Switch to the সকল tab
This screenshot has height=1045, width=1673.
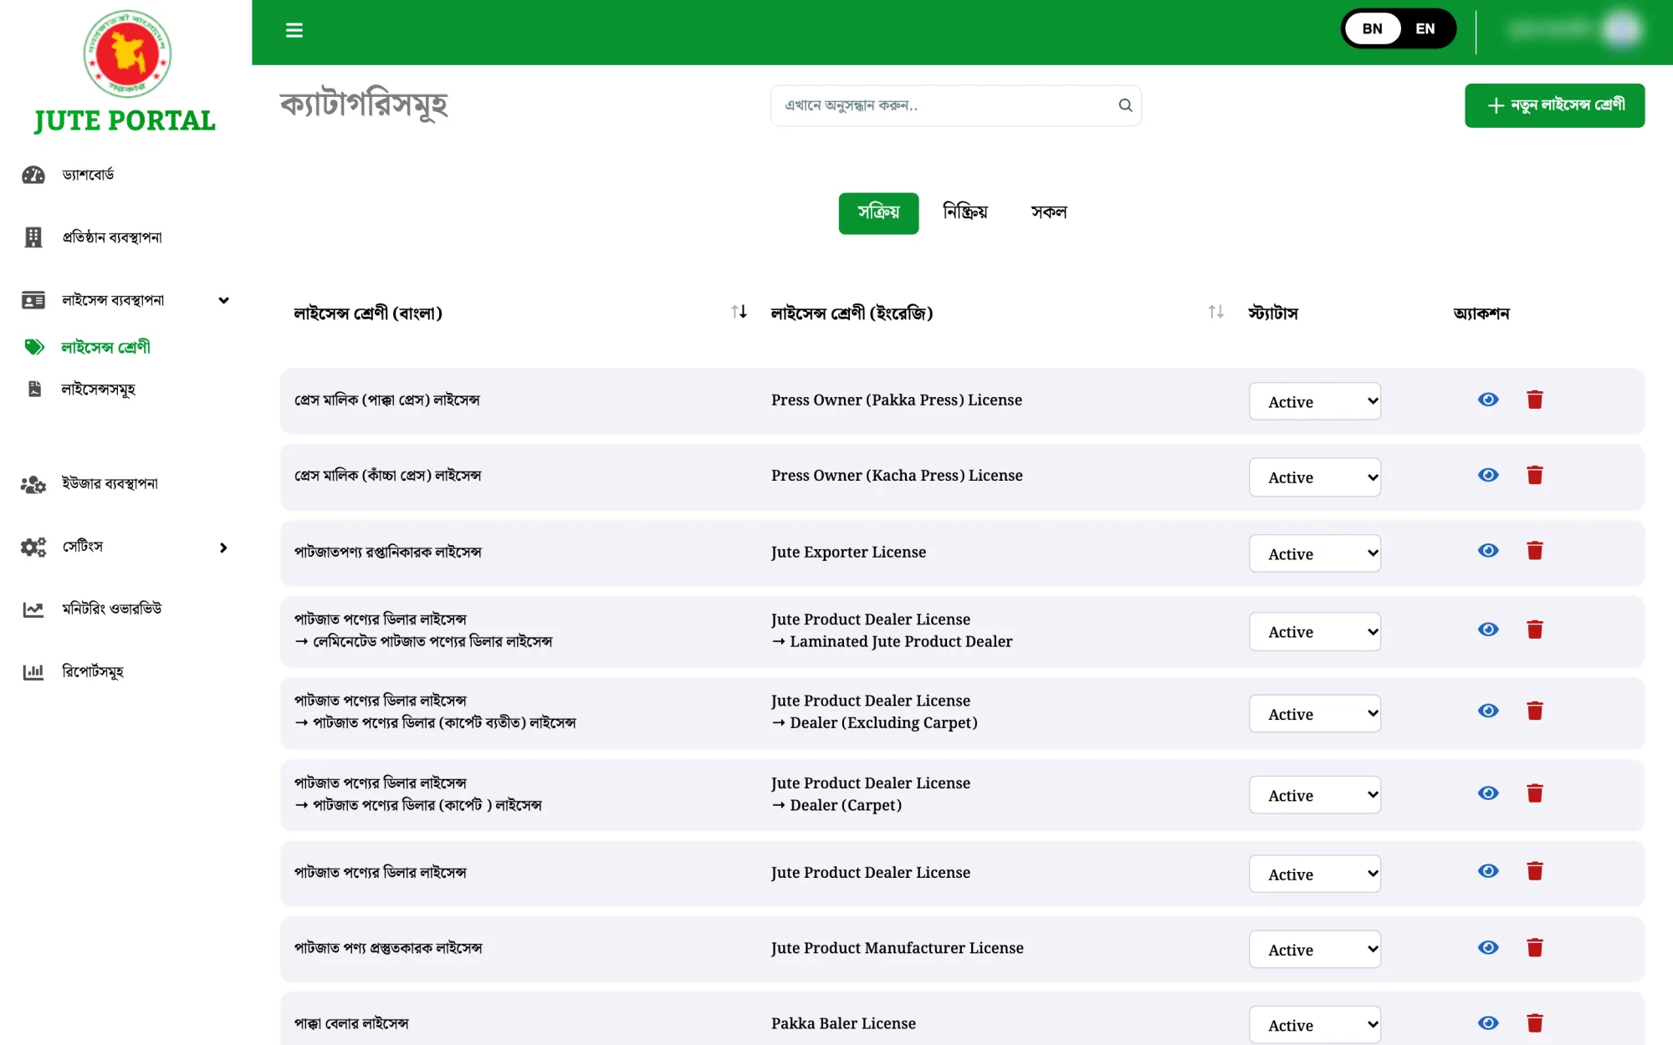1048,212
